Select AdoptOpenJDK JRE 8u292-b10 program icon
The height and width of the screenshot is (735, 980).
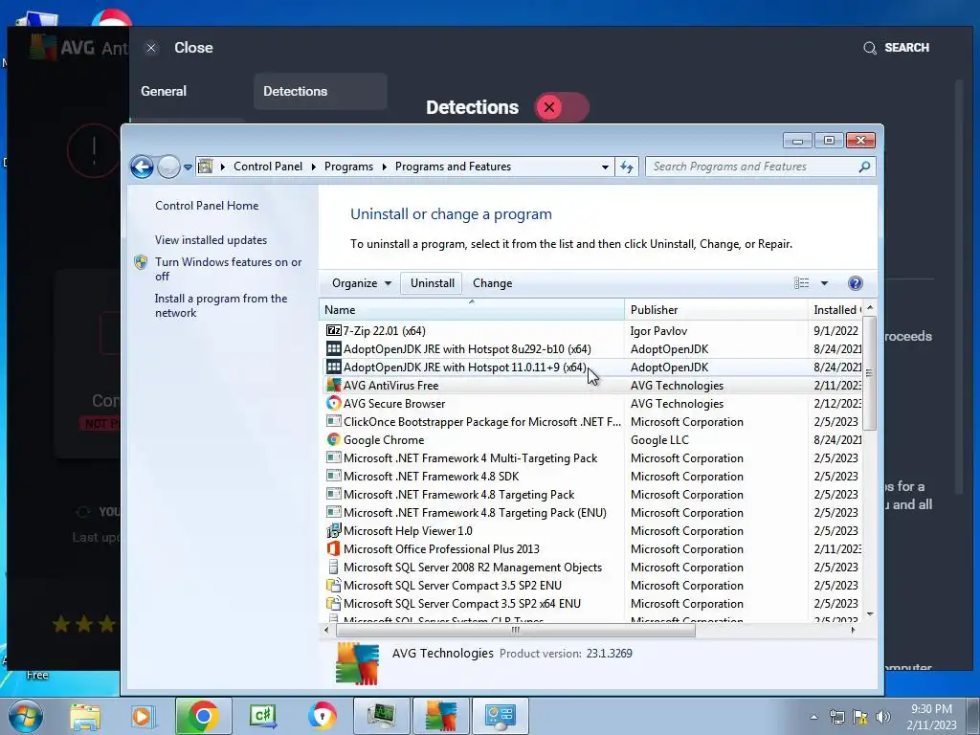click(334, 348)
